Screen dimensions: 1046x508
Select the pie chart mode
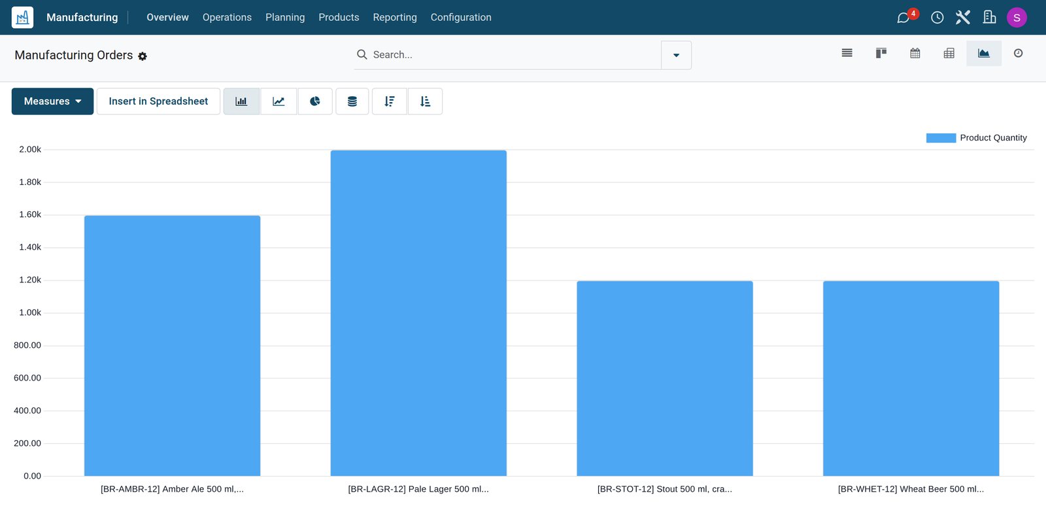coord(315,101)
